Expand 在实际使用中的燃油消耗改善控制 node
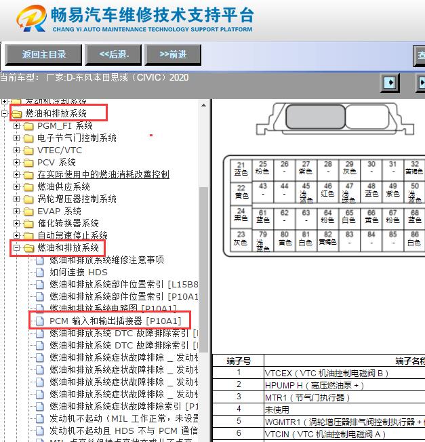The image size is (425, 442). (17, 175)
